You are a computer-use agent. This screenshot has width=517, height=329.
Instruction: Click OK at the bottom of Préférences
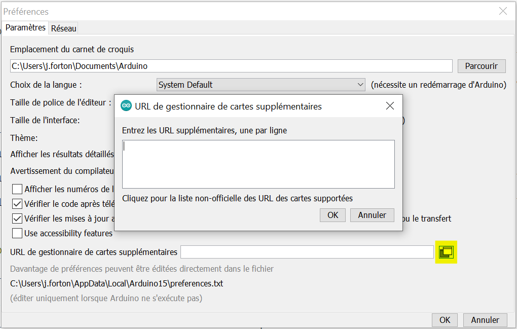(445, 320)
